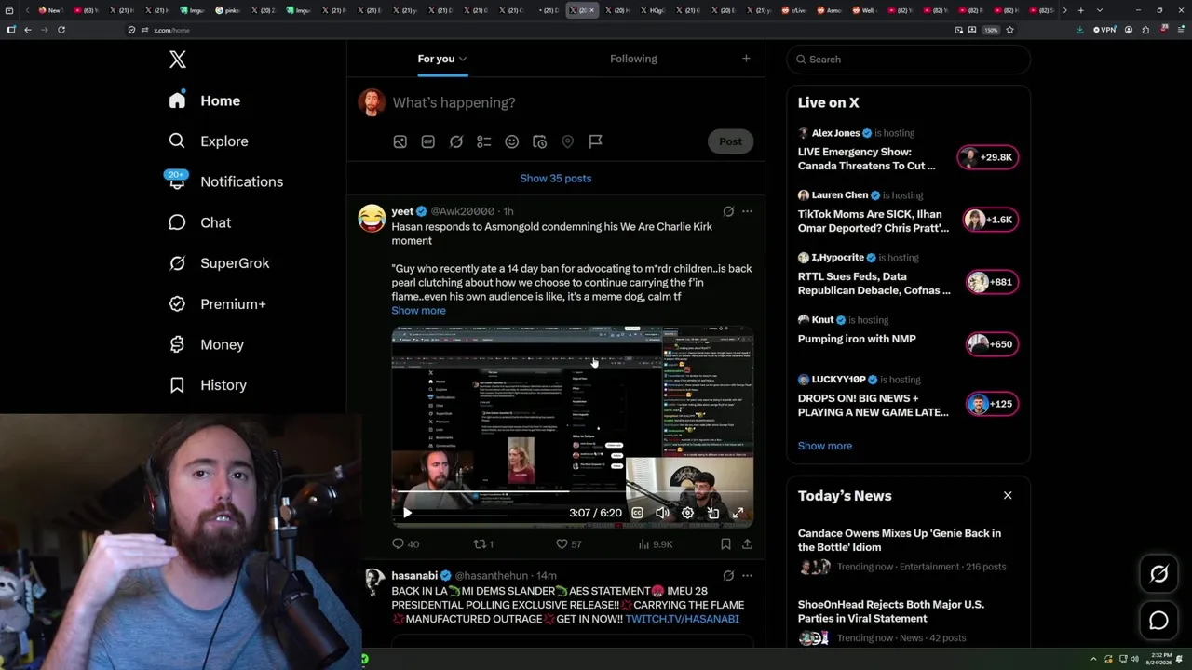The height and width of the screenshot is (670, 1192).
Task: Add a GIF to the new post
Action: (x=427, y=141)
